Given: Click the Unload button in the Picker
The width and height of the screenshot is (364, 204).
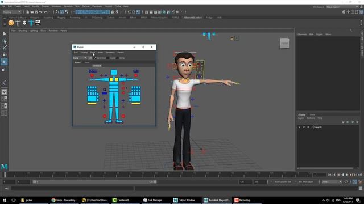Looking at the screenshot, I should pyautogui.click(x=97, y=66).
